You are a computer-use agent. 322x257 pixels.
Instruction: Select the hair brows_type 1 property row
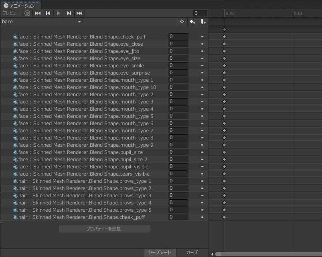pyautogui.click(x=104, y=181)
